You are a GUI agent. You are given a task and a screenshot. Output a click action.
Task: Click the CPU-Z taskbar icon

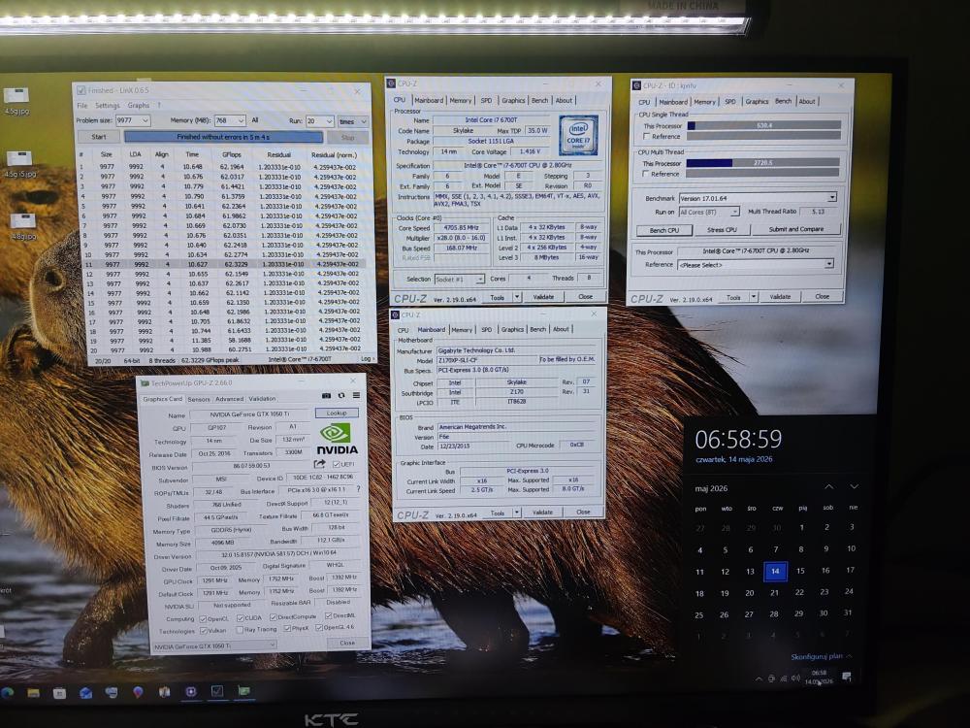[191, 691]
